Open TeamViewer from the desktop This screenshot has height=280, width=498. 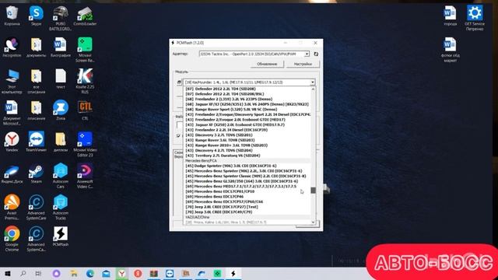coord(37,142)
